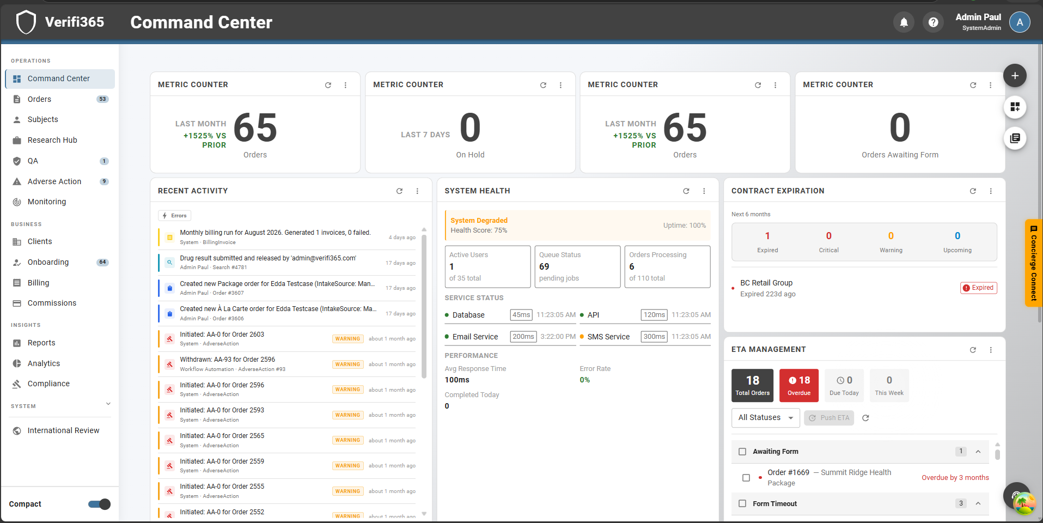Viewport: 1043px width, 523px height.
Task: Refresh the Orders Awaiting Form metric card
Action: [x=973, y=85]
